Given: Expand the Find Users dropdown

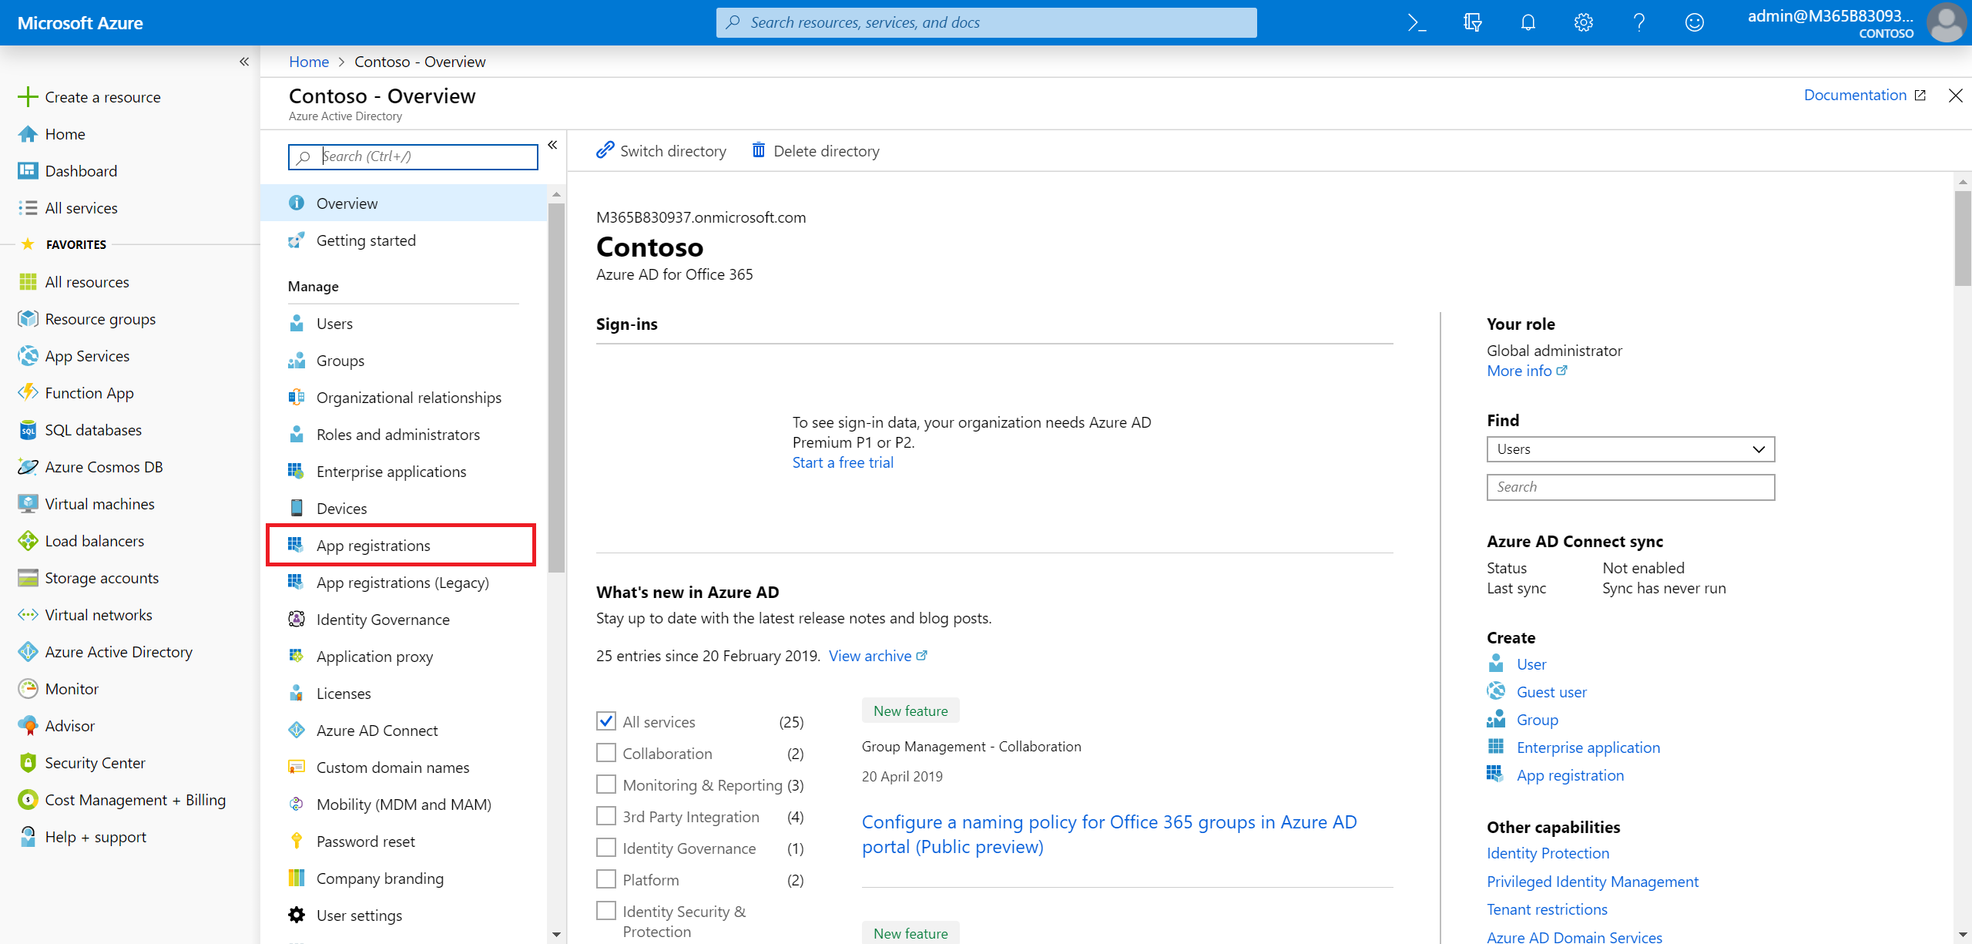Looking at the screenshot, I should click(1630, 449).
